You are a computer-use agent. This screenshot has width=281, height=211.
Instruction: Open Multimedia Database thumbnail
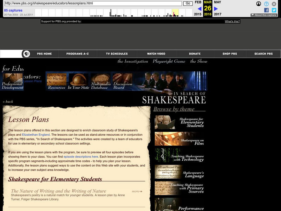(100, 81)
